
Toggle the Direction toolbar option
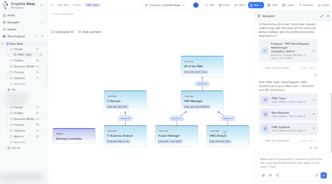[306, 5]
